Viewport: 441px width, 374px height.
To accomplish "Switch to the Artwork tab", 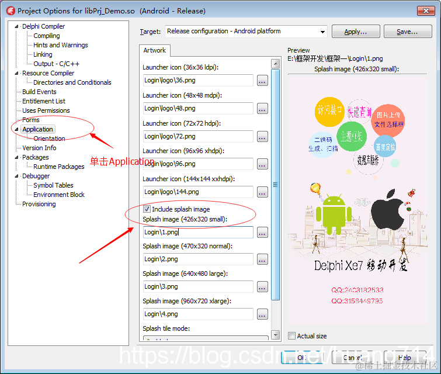I will point(154,50).
